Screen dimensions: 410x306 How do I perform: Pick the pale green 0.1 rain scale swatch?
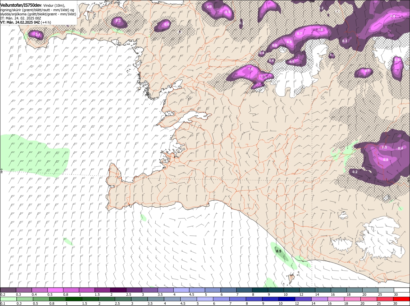click(x=8, y=299)
